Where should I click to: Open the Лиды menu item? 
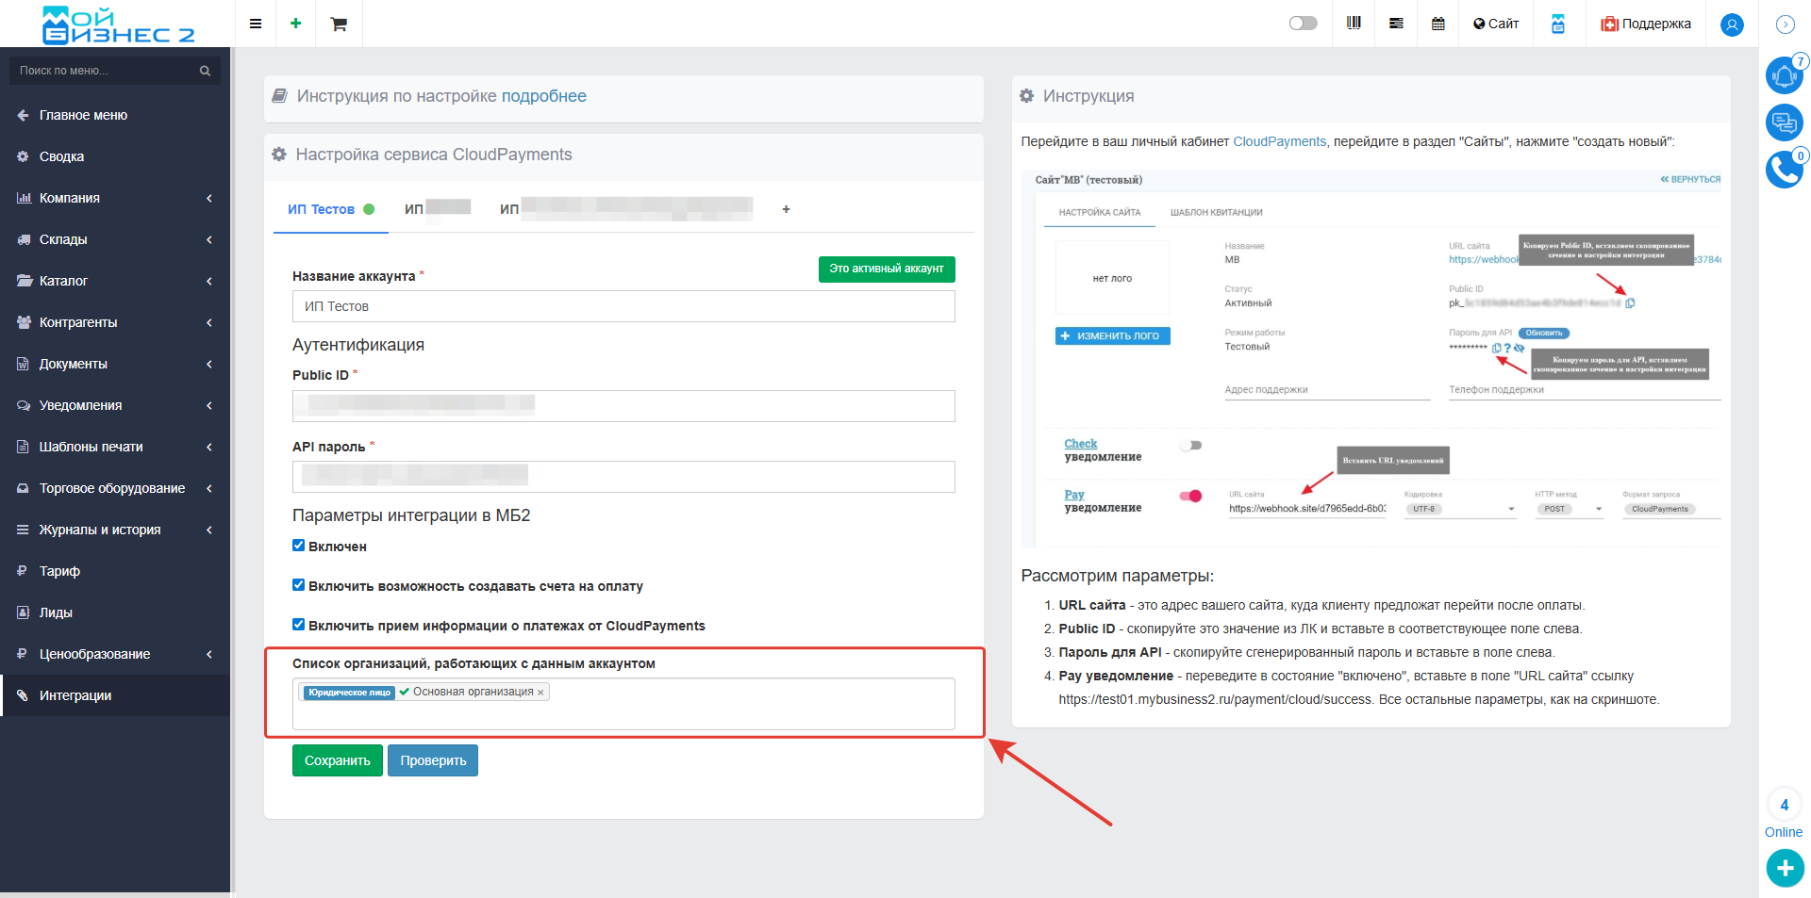coord(115,612)
